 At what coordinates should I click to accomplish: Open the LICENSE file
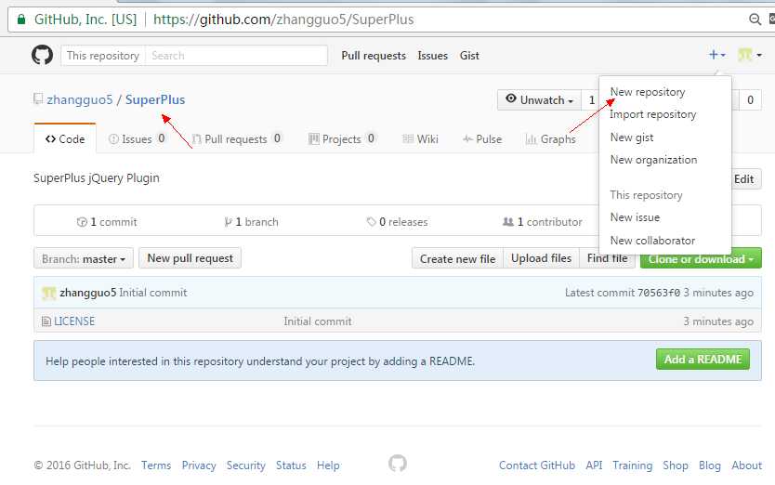[74, 321]
